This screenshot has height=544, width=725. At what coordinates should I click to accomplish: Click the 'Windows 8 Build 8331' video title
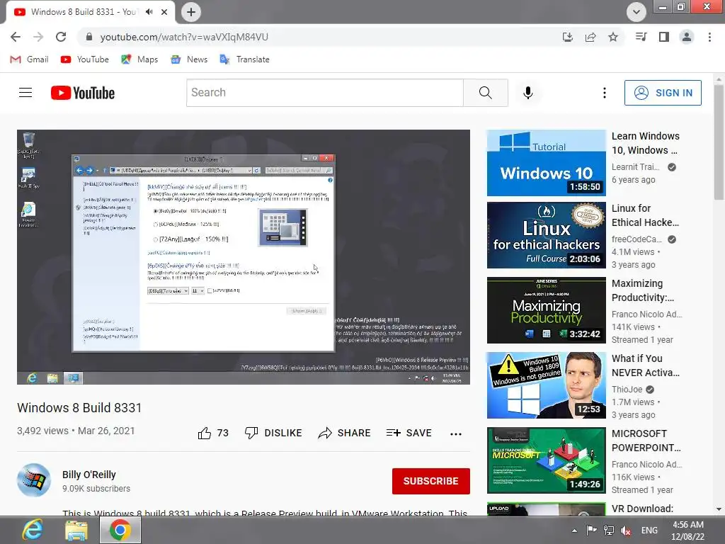(x=79, y=407)
